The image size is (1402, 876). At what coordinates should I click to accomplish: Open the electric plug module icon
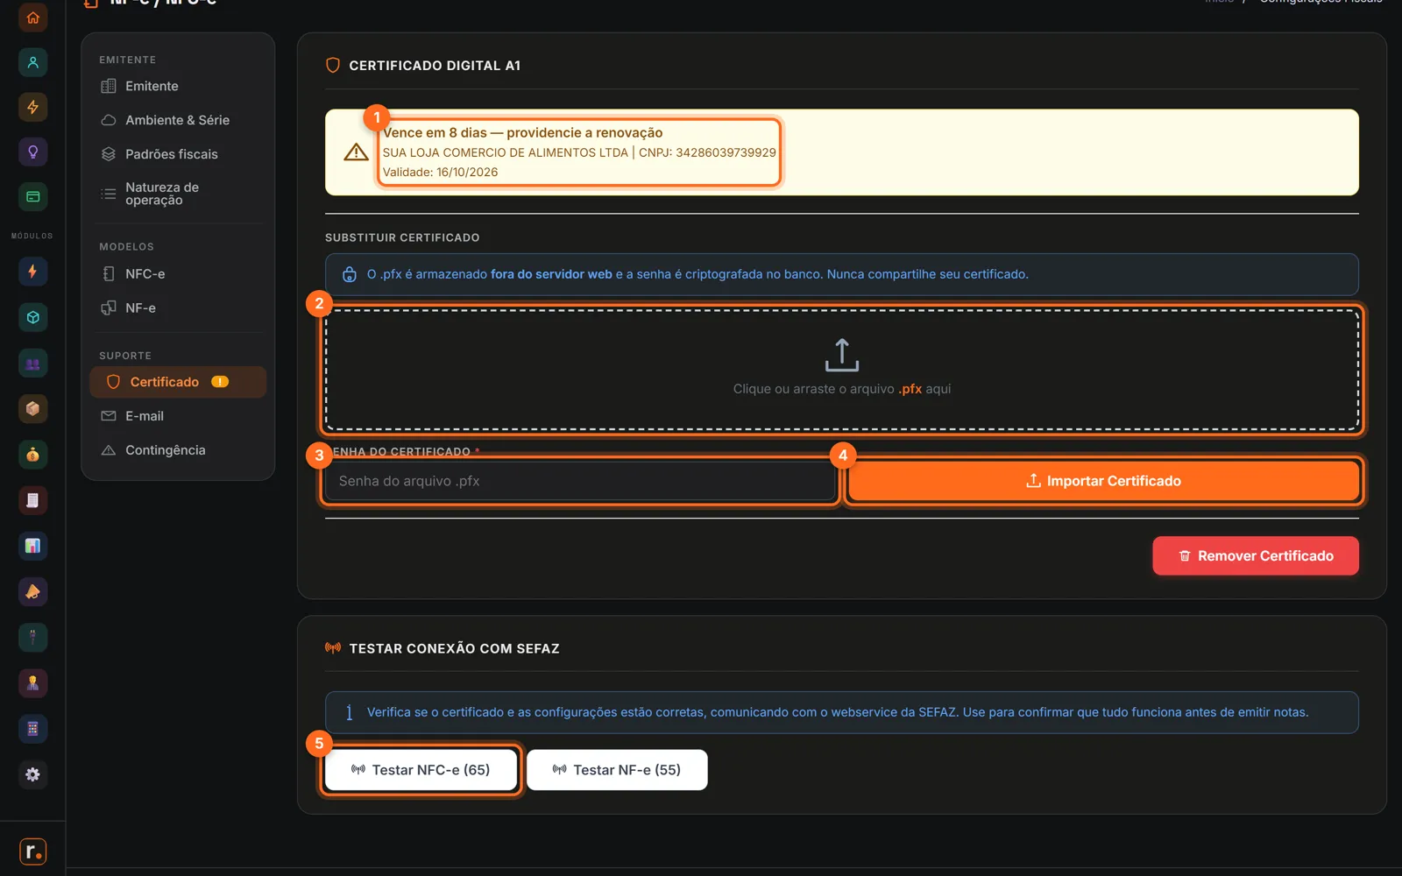click(x=32, y=637)
